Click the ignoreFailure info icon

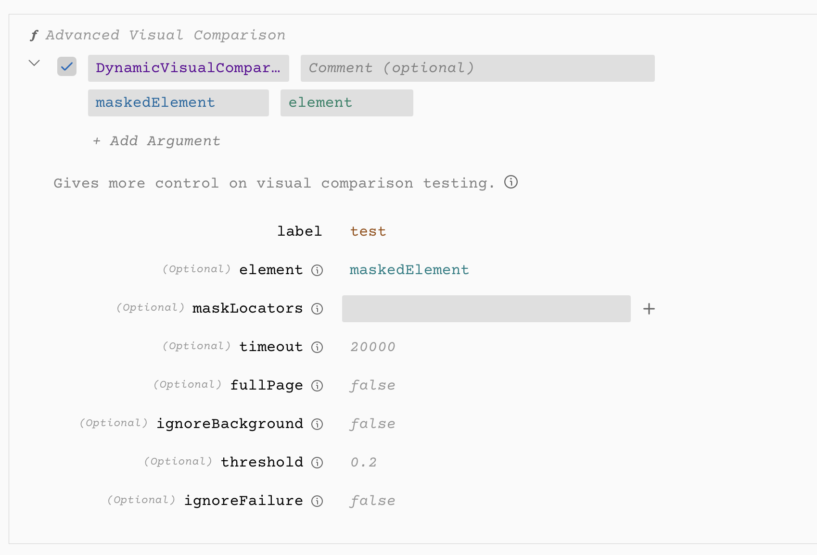(x=318, y=501)
